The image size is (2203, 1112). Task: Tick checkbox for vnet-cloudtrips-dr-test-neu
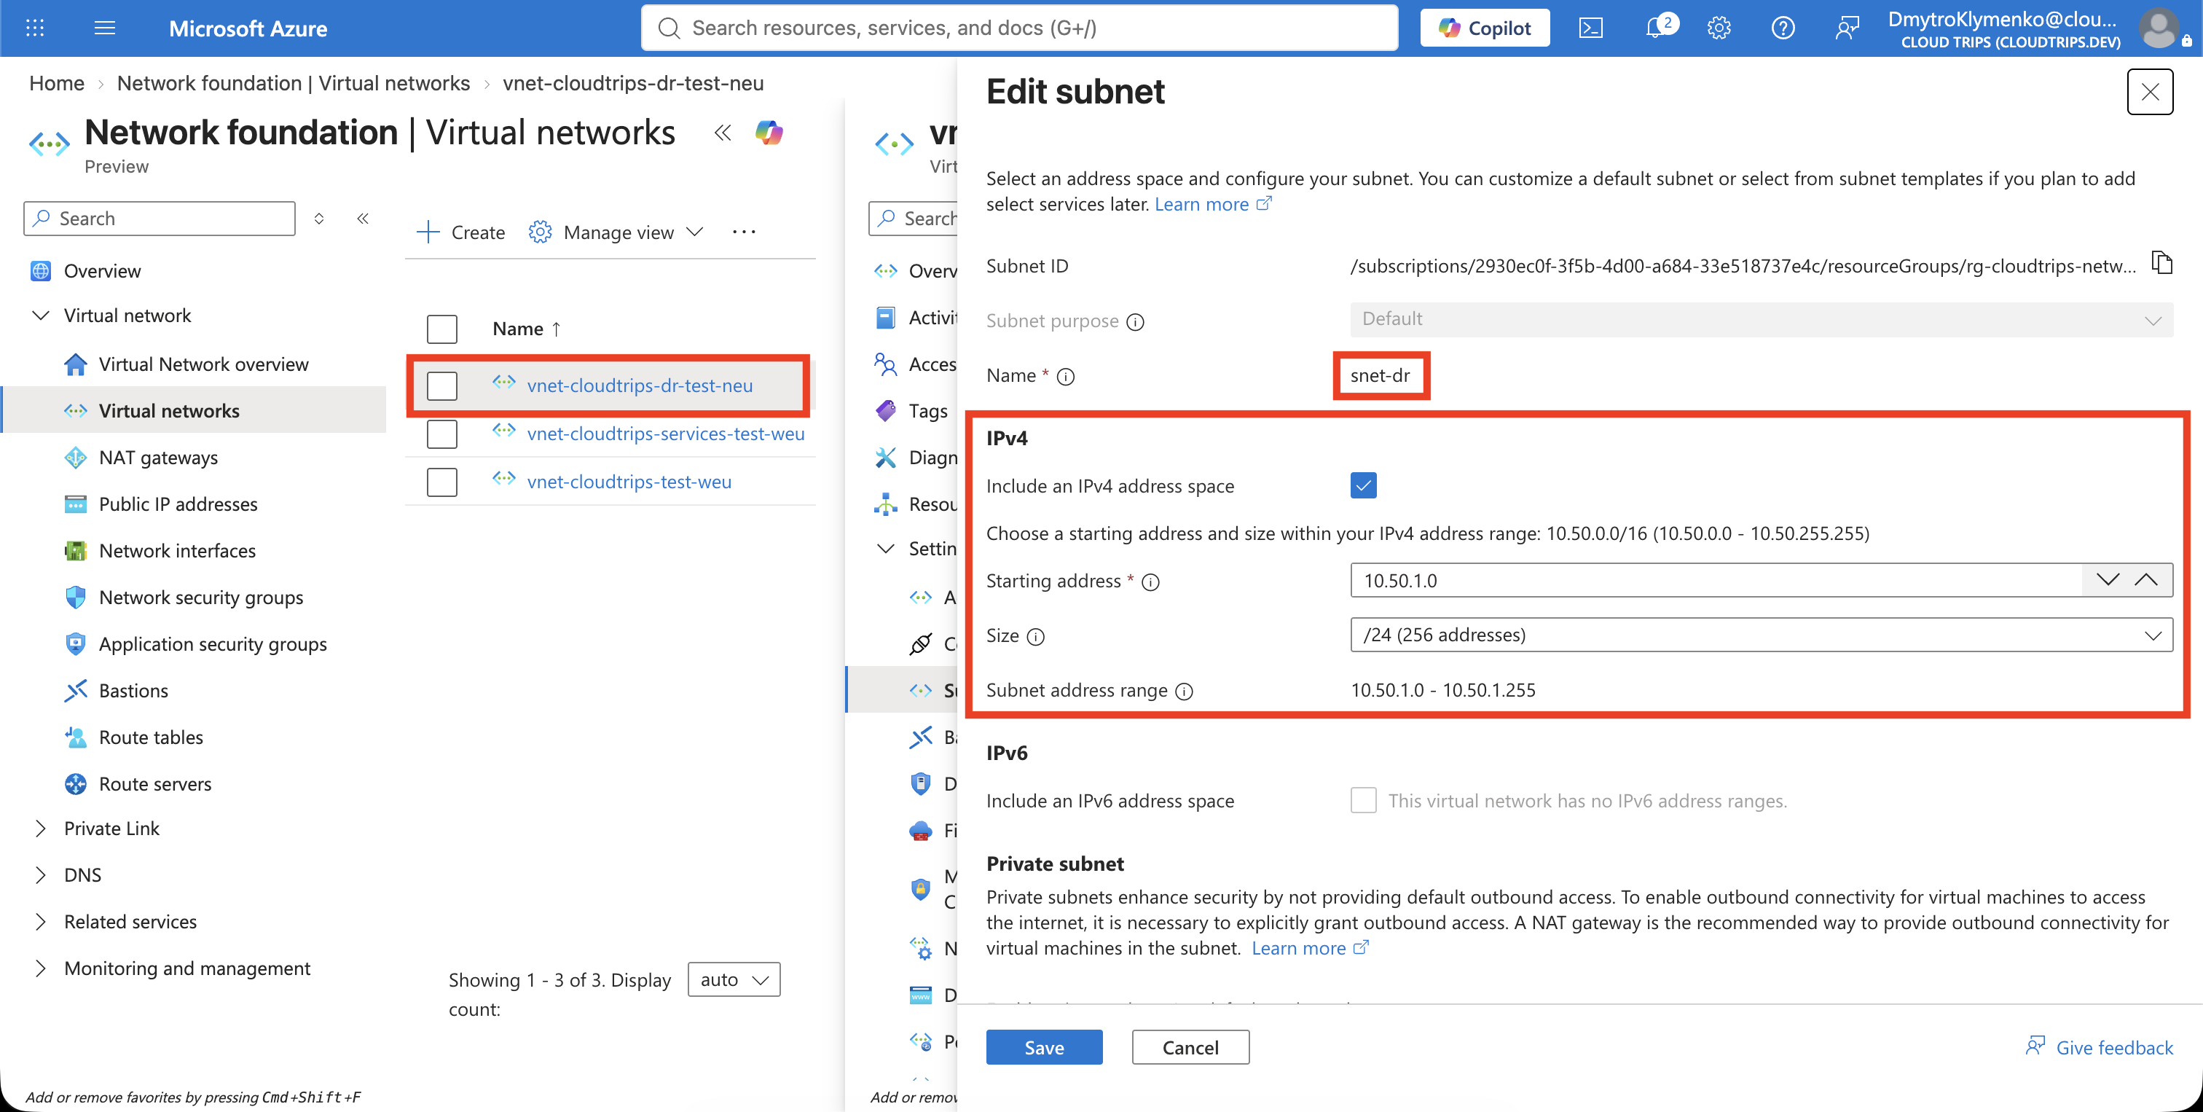click(442, 385)
